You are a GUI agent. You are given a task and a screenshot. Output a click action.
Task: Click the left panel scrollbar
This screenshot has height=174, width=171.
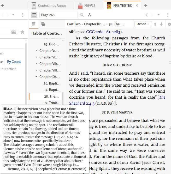(26, 73)
